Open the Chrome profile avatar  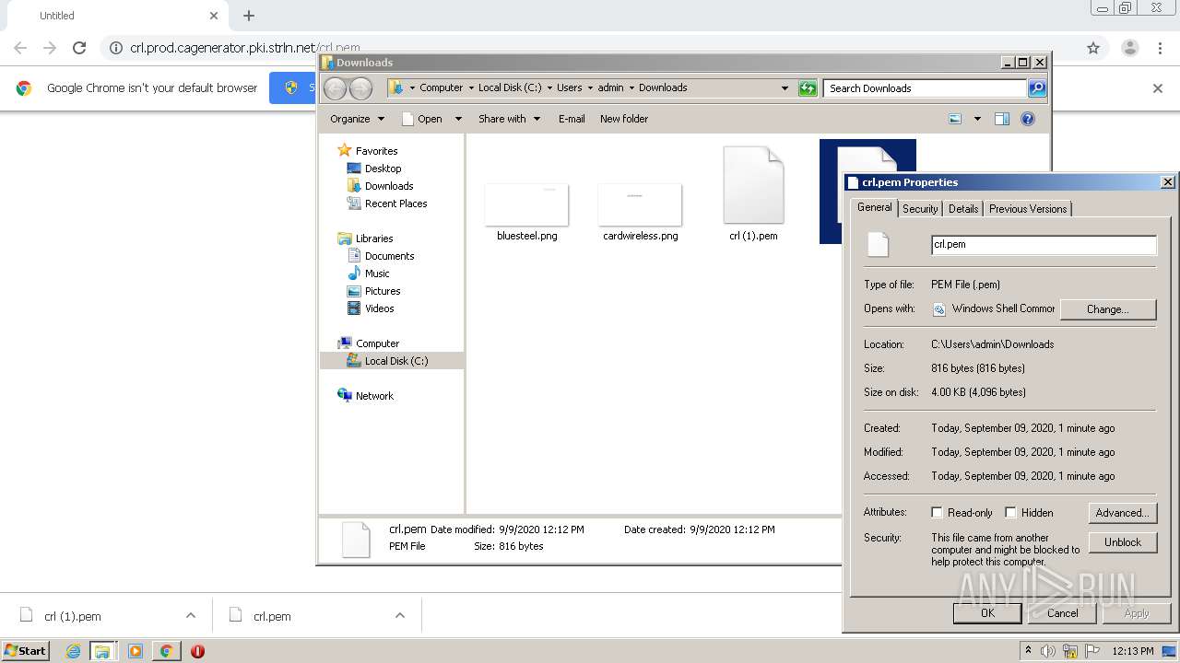1130,48
